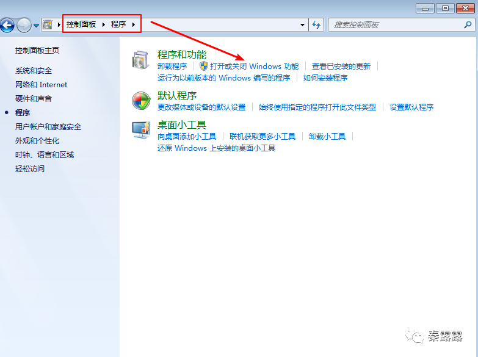Focus the 搜索控制面板 search field
Image resolution: width=478 pixels, height=357 pixels.
tap(397, 25)
